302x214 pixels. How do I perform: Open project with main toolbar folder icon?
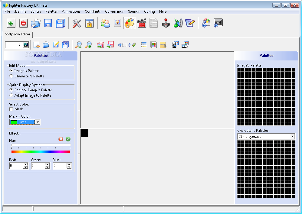(36, 23)
